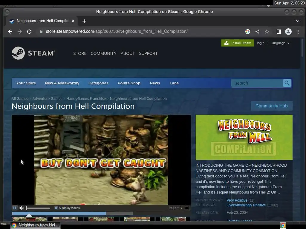Screen dimensions: 306x229
Task: Click the padlock site info icon
Action: tap(41, 32)
